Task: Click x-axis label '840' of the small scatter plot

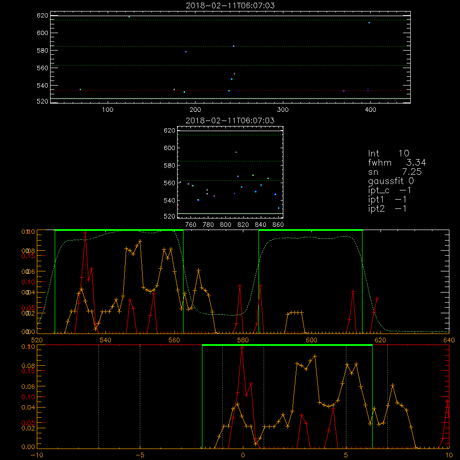Action: (260, 225)
